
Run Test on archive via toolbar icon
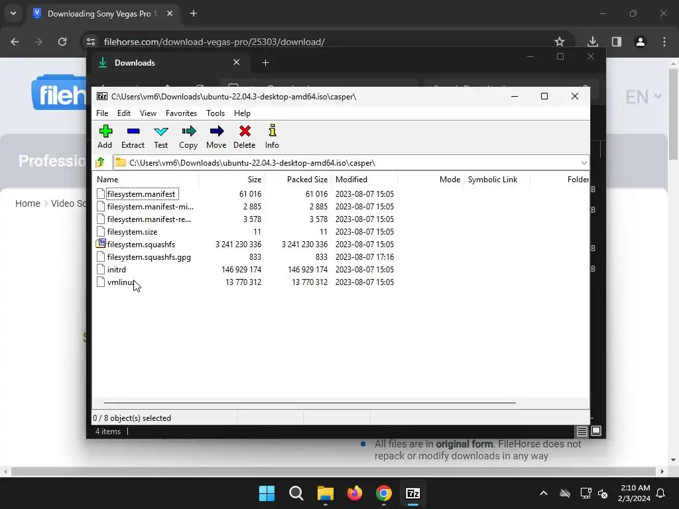pyautogui.click(x=160, y=131)
